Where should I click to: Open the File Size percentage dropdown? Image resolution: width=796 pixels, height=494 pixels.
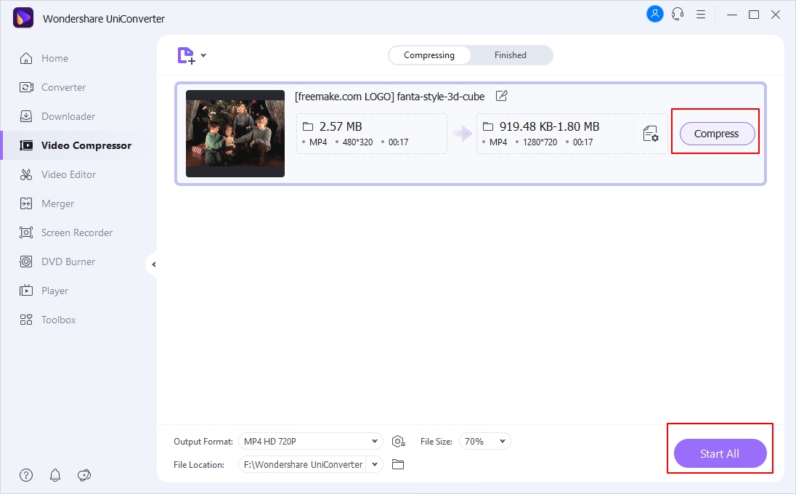[x=485, y=441]
